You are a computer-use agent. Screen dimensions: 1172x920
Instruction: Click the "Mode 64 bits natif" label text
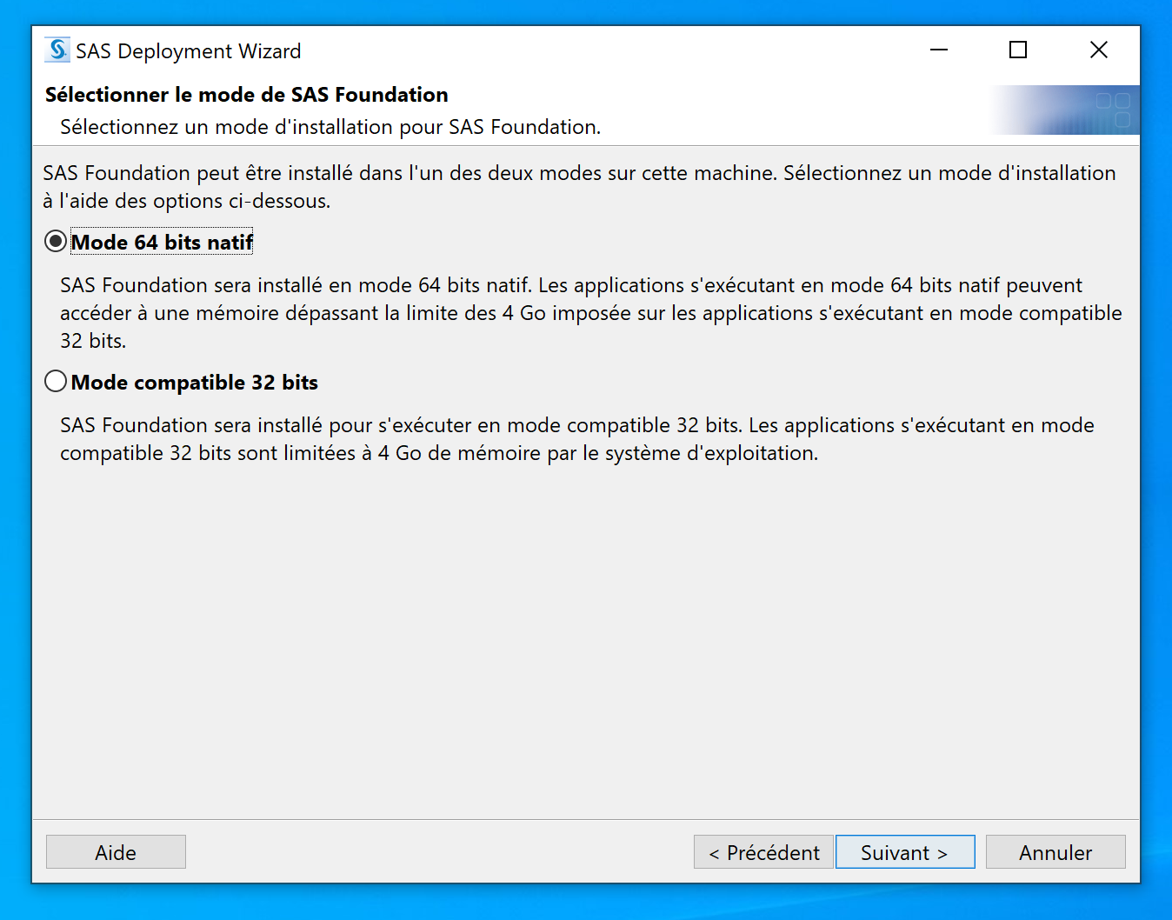[162, 243]
